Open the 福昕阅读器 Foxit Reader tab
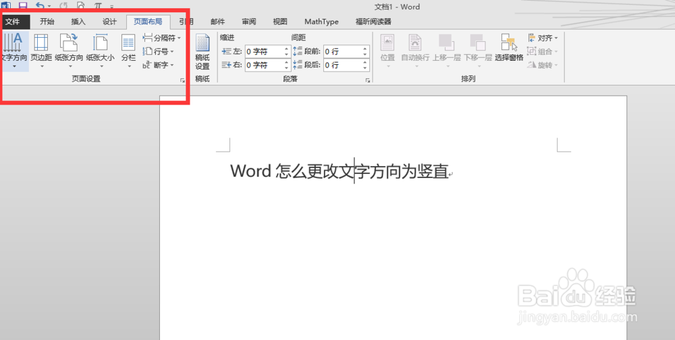Screen dimensions: 675x340 [373, 22]
